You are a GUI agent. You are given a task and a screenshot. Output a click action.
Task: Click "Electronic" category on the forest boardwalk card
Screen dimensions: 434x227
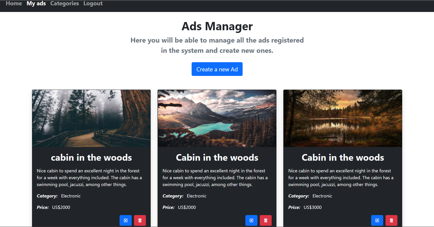pos(71,196)
